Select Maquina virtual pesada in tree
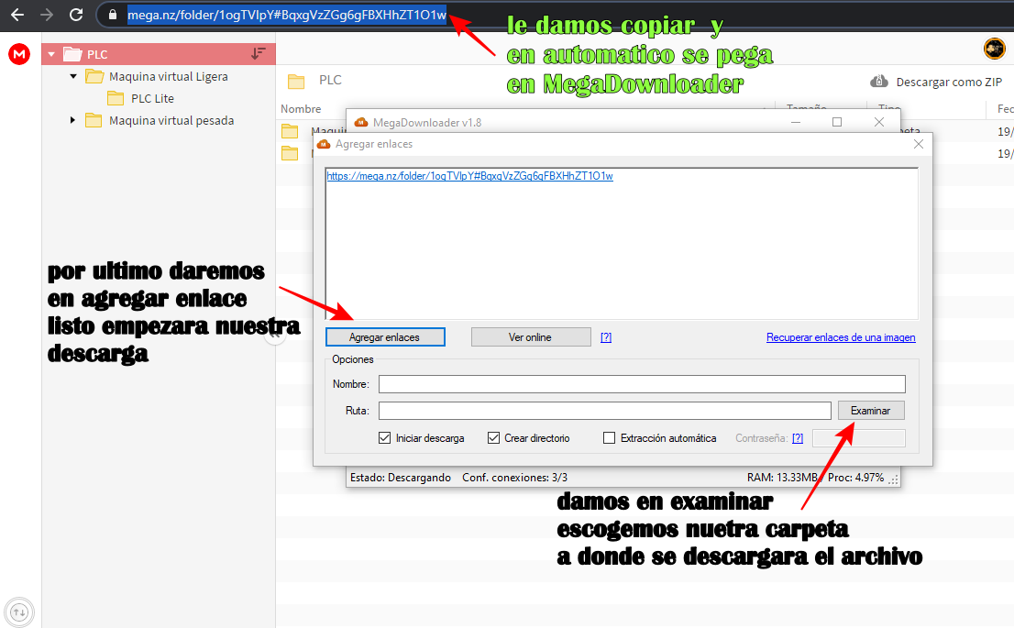Screen dimensions: 1014x628 (171, 120)
